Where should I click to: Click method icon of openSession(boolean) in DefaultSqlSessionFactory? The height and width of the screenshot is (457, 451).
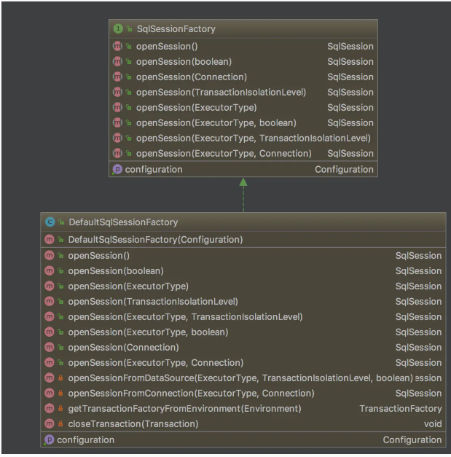(50, 270)
